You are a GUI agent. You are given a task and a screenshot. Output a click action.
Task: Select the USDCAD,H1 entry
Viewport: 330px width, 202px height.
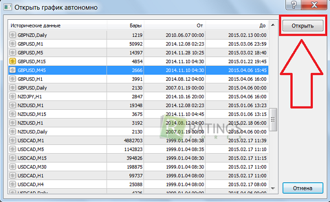[x=138, y=176]
